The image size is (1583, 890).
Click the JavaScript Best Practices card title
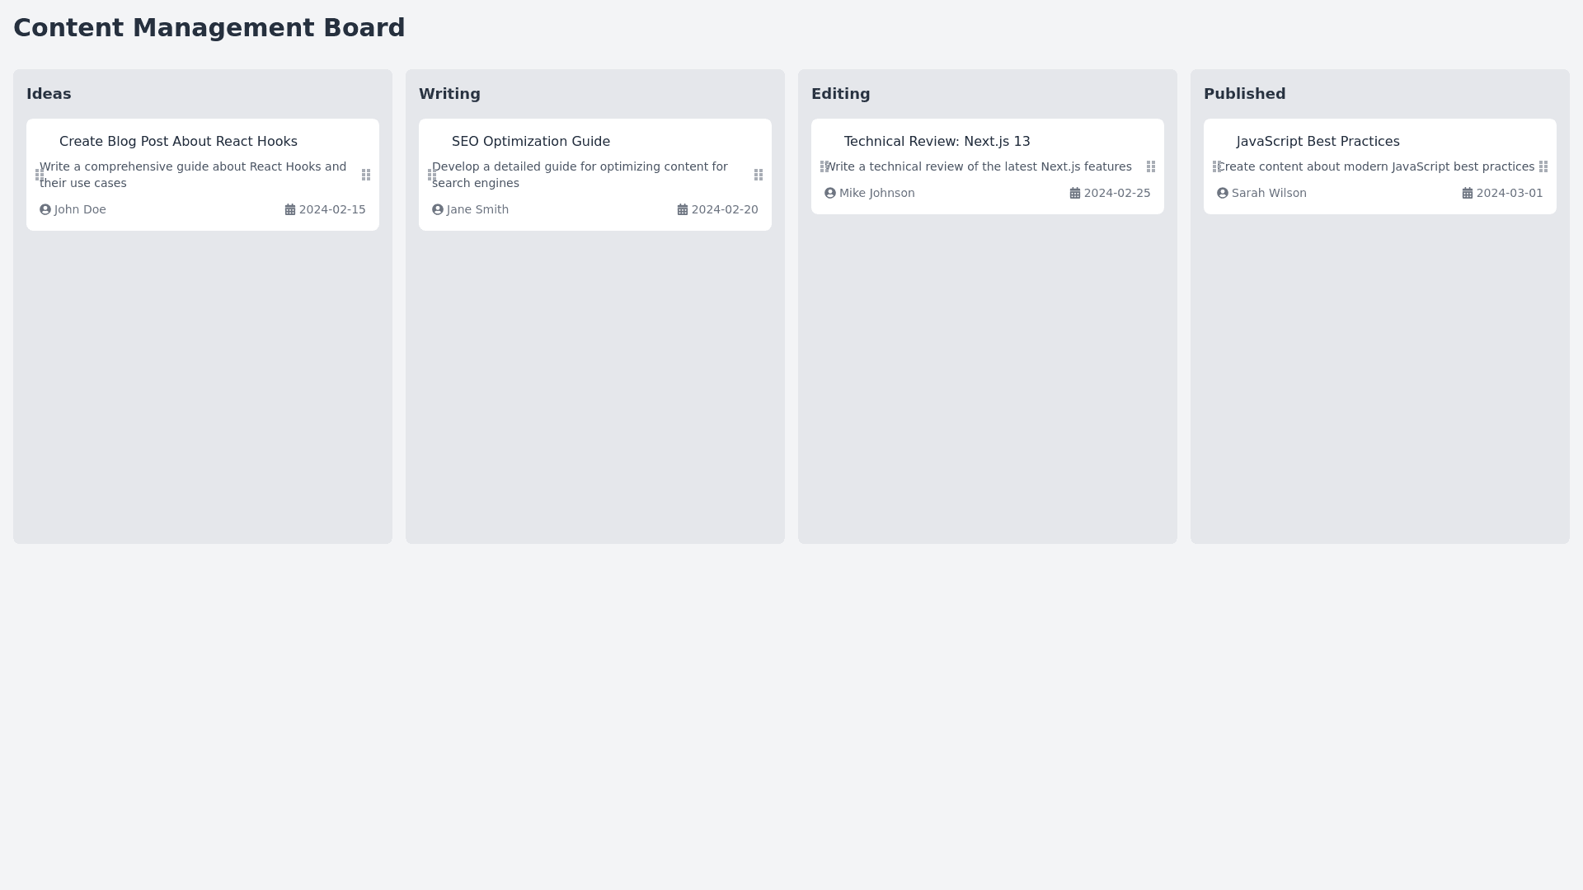pyautogui.click(x=1318, y=142)
